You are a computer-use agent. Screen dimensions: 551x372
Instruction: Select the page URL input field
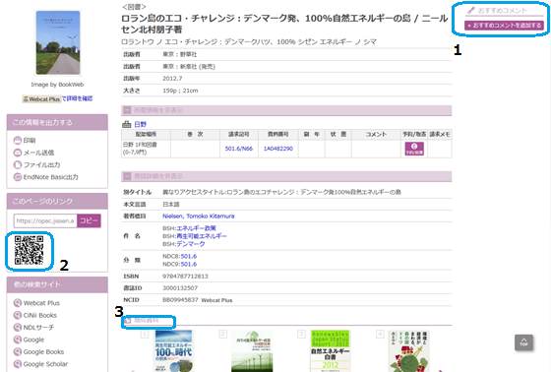(45, 220)
